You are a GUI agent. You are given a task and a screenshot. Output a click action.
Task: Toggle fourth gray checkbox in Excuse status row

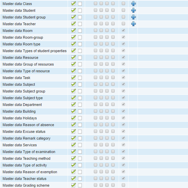[113, 131]
